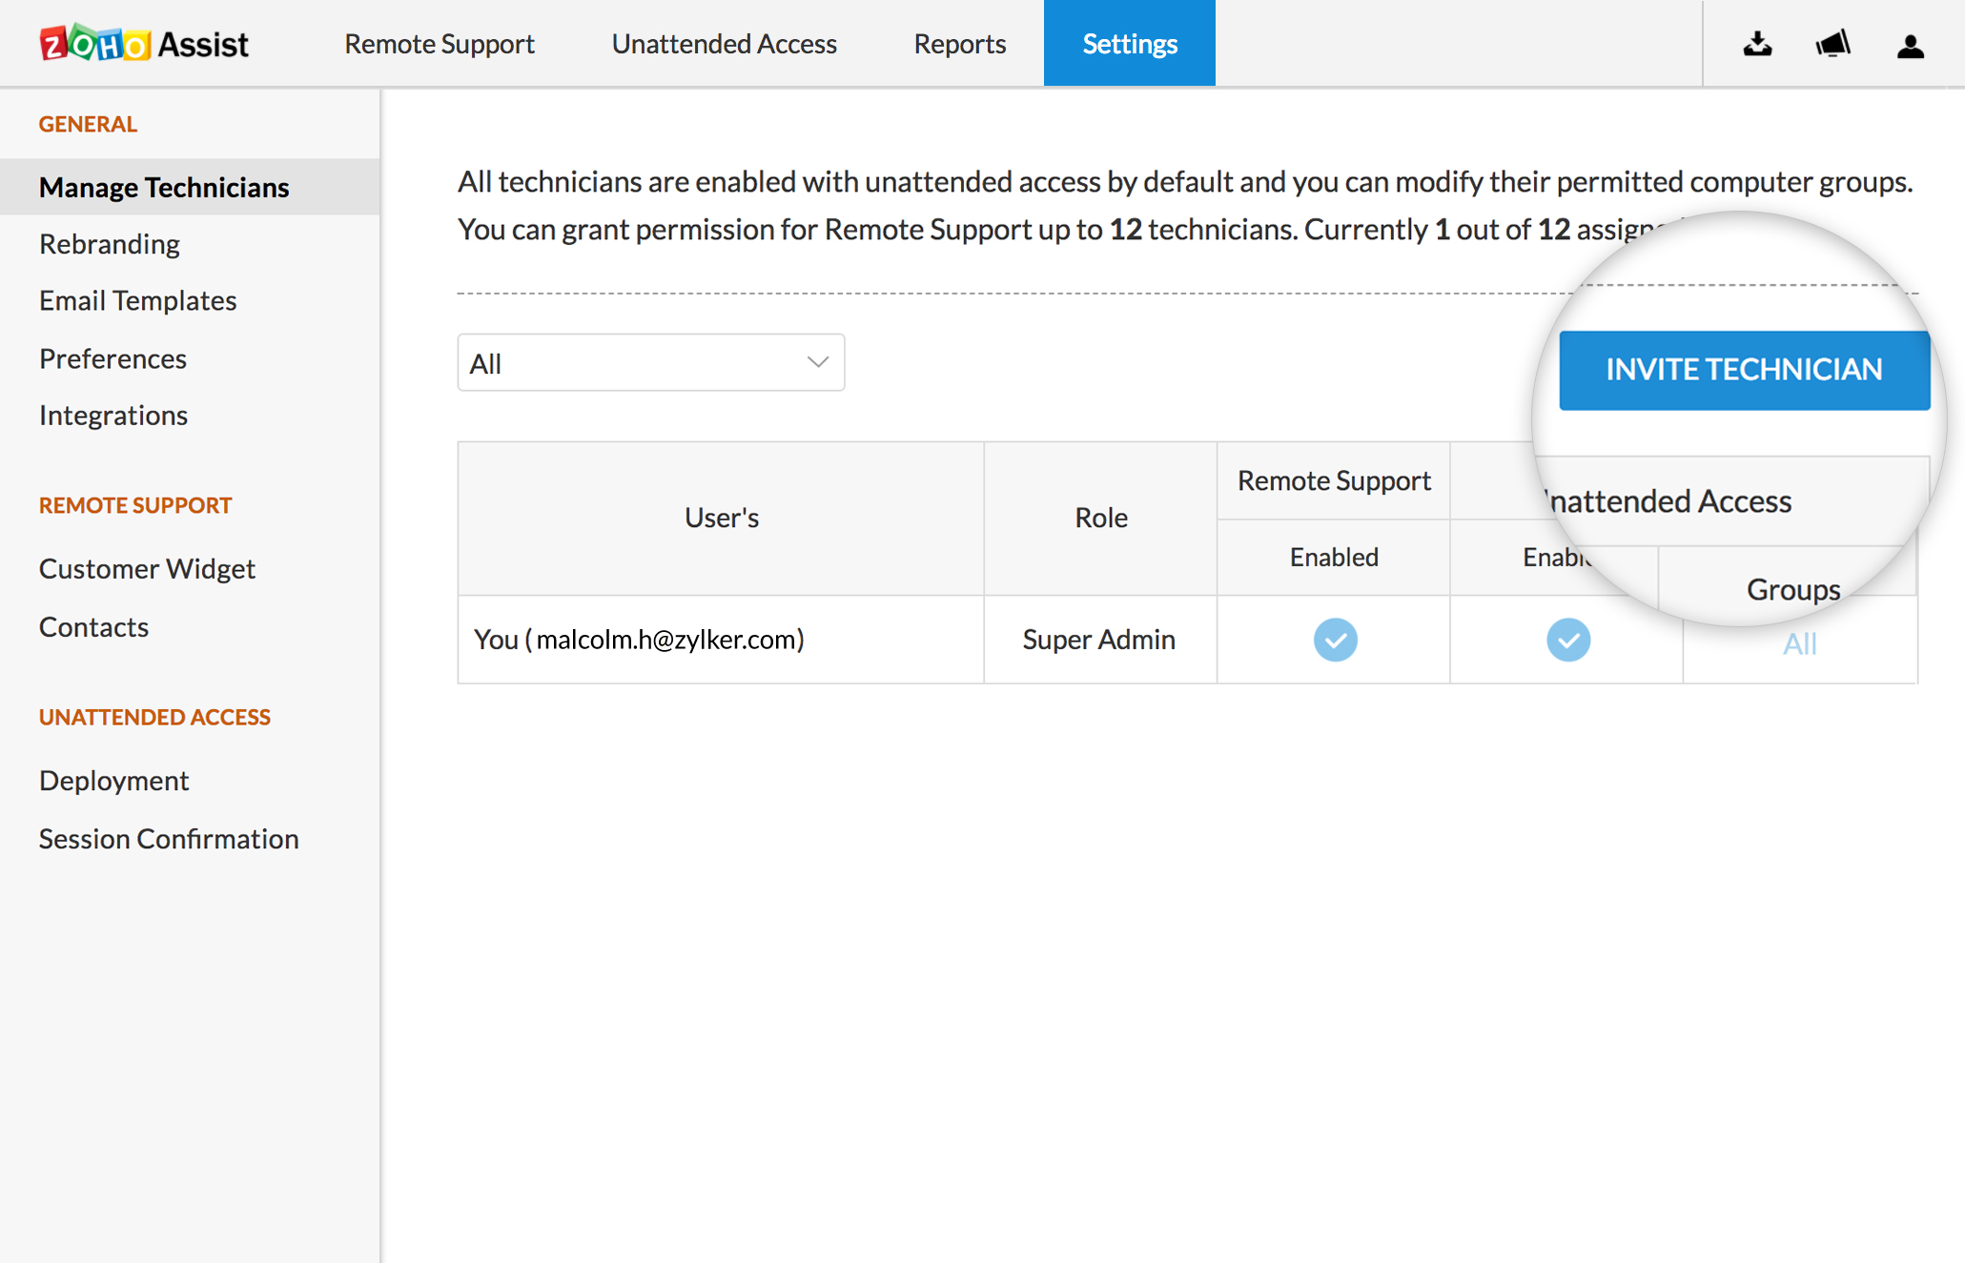This screenshot has height=1263, width=1965.
Task: Open the Unattended Access tab
Action: 724,44
